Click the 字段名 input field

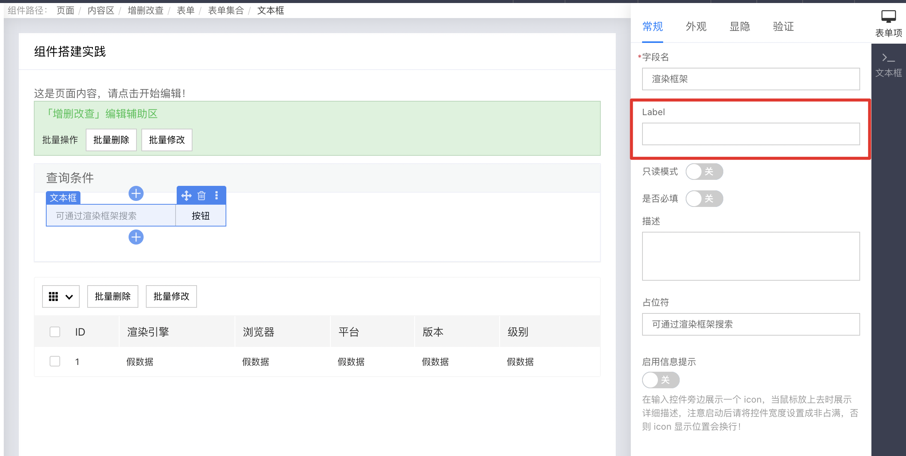[751, 79]
